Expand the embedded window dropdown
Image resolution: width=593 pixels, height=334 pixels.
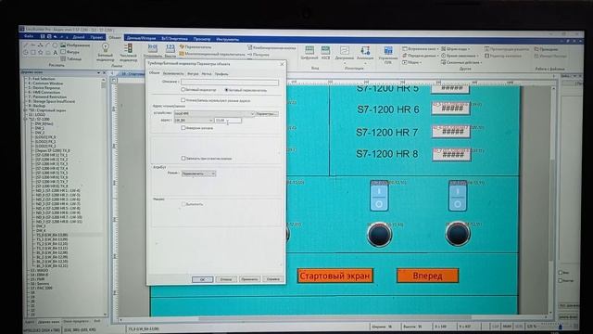437,49
